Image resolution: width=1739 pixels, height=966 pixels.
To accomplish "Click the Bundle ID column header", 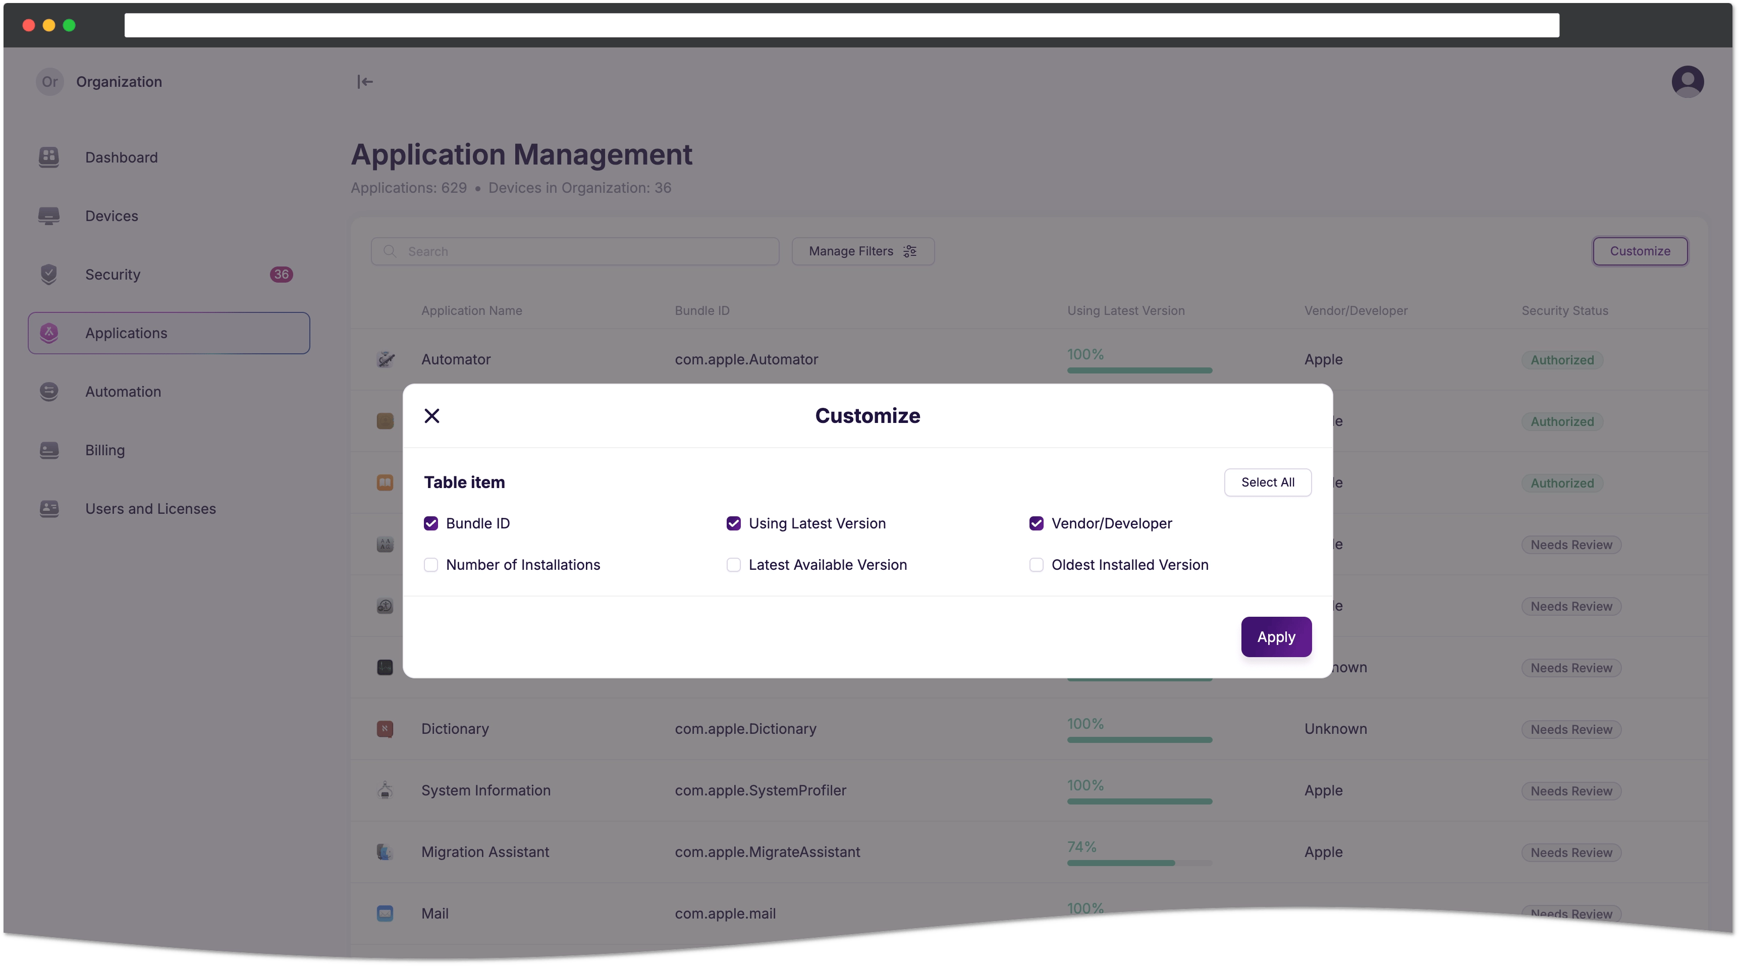I will (x=701, y=310).
